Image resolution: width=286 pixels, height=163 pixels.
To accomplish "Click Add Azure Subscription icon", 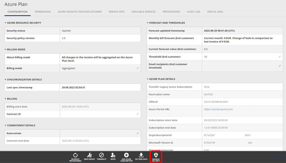I will tap(126, 155).
